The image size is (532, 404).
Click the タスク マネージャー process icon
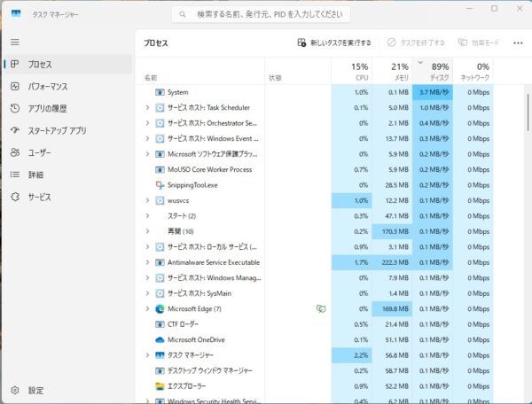160,355
